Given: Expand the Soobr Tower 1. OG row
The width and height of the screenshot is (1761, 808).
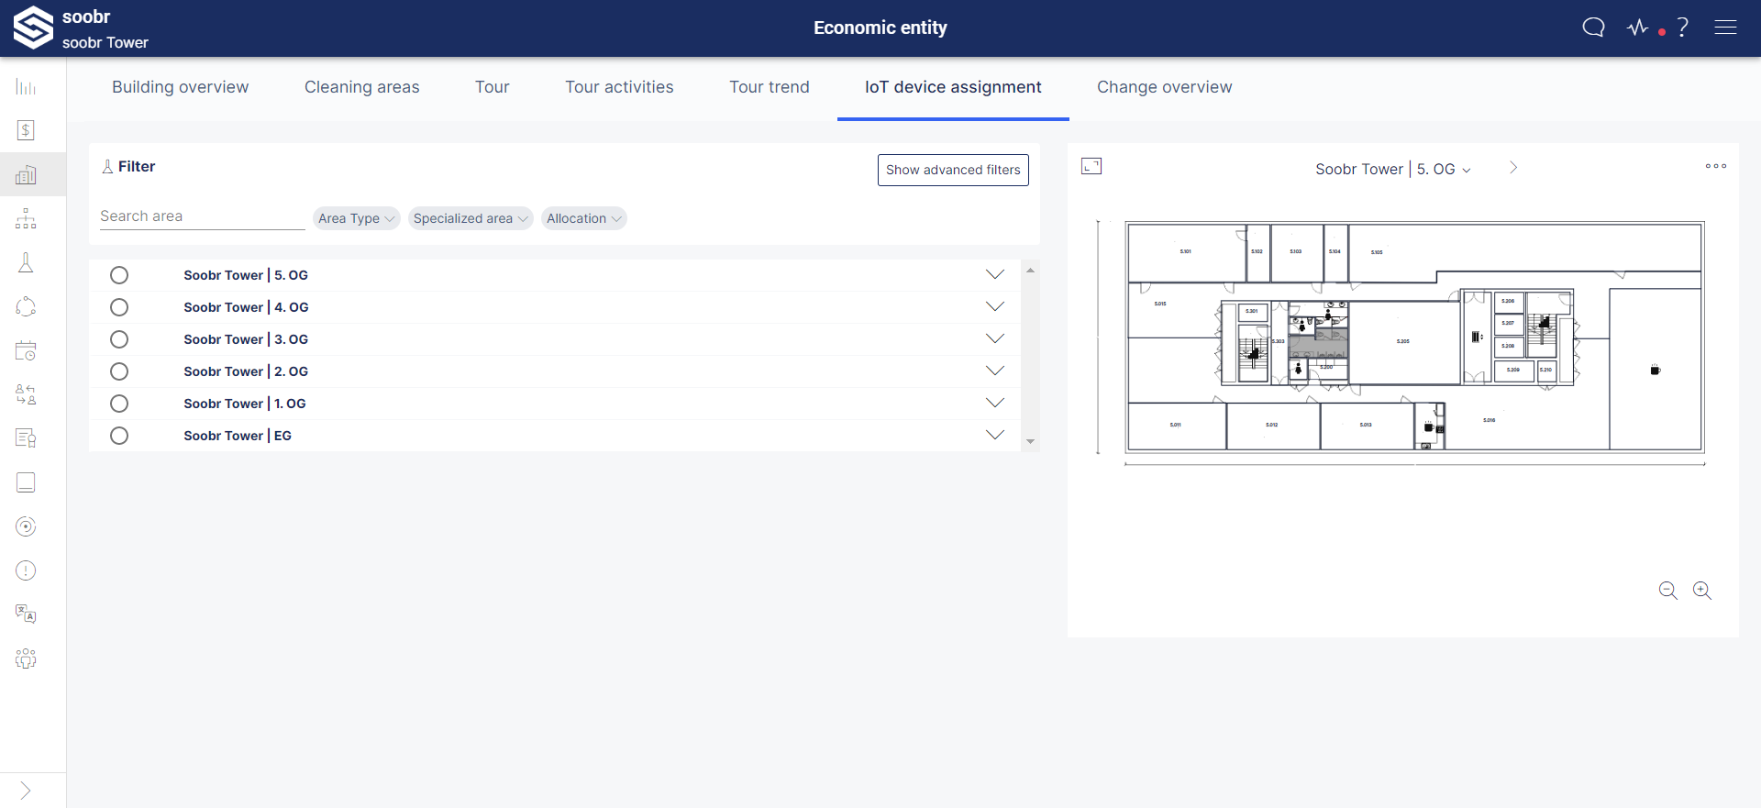Looking at the screenshot, I should tap(995, 403).
